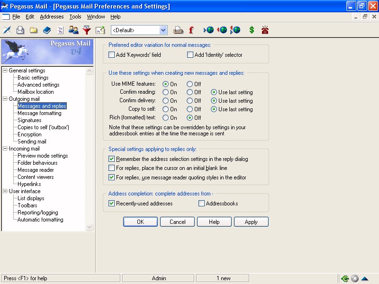Click the globe with right blue arrow icon

[209, 30]
